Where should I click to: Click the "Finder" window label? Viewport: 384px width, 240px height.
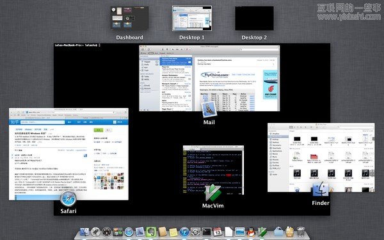pyautogui.click(x=321, y=203)
